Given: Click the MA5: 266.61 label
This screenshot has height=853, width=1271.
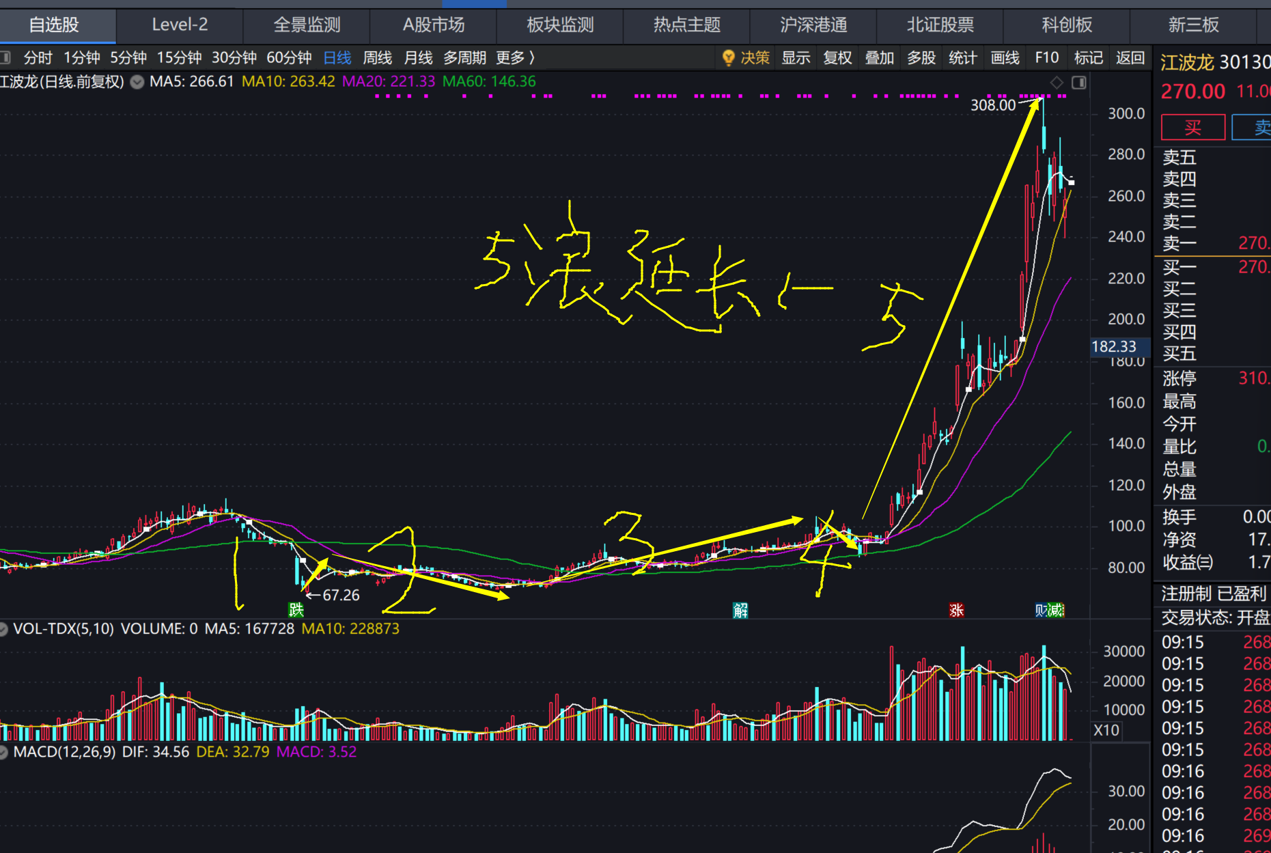Looking at the screenshot, I should click(x=192, y=82).
